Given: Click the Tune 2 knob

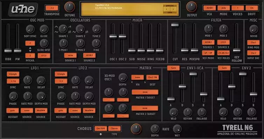Looking at the screenshot, I should coord(97,29).
